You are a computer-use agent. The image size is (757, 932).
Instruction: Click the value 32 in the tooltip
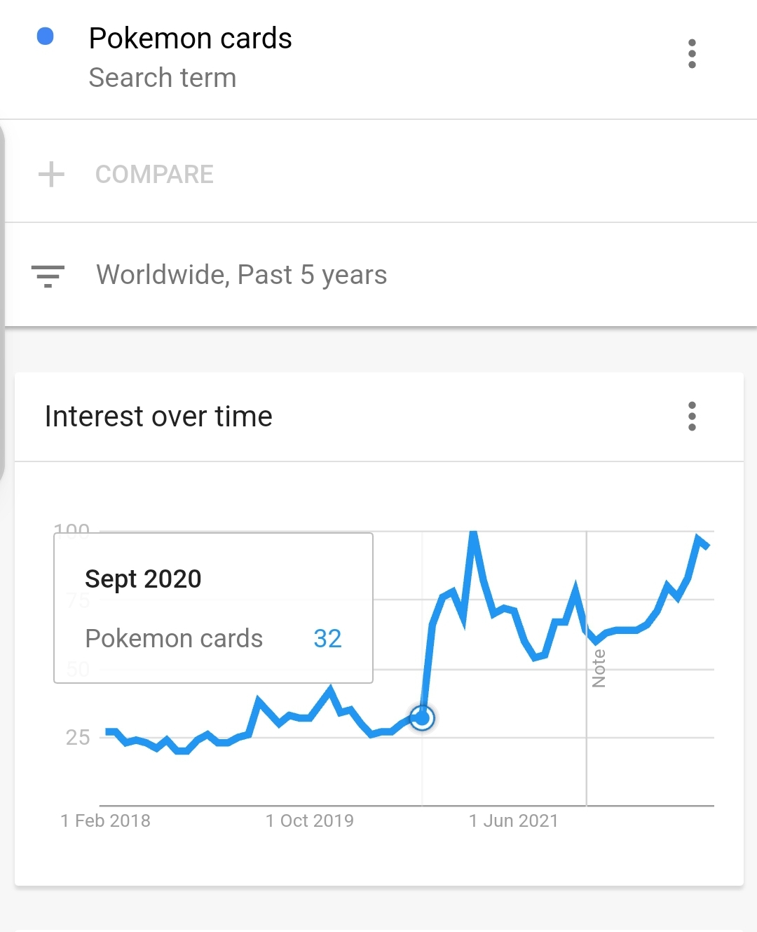coord(327,639)
